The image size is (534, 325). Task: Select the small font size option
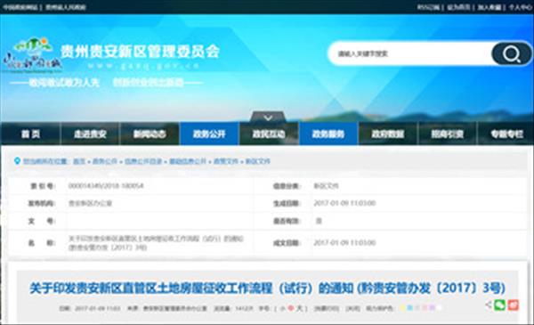pyautogui.click(x=283, y=308)
